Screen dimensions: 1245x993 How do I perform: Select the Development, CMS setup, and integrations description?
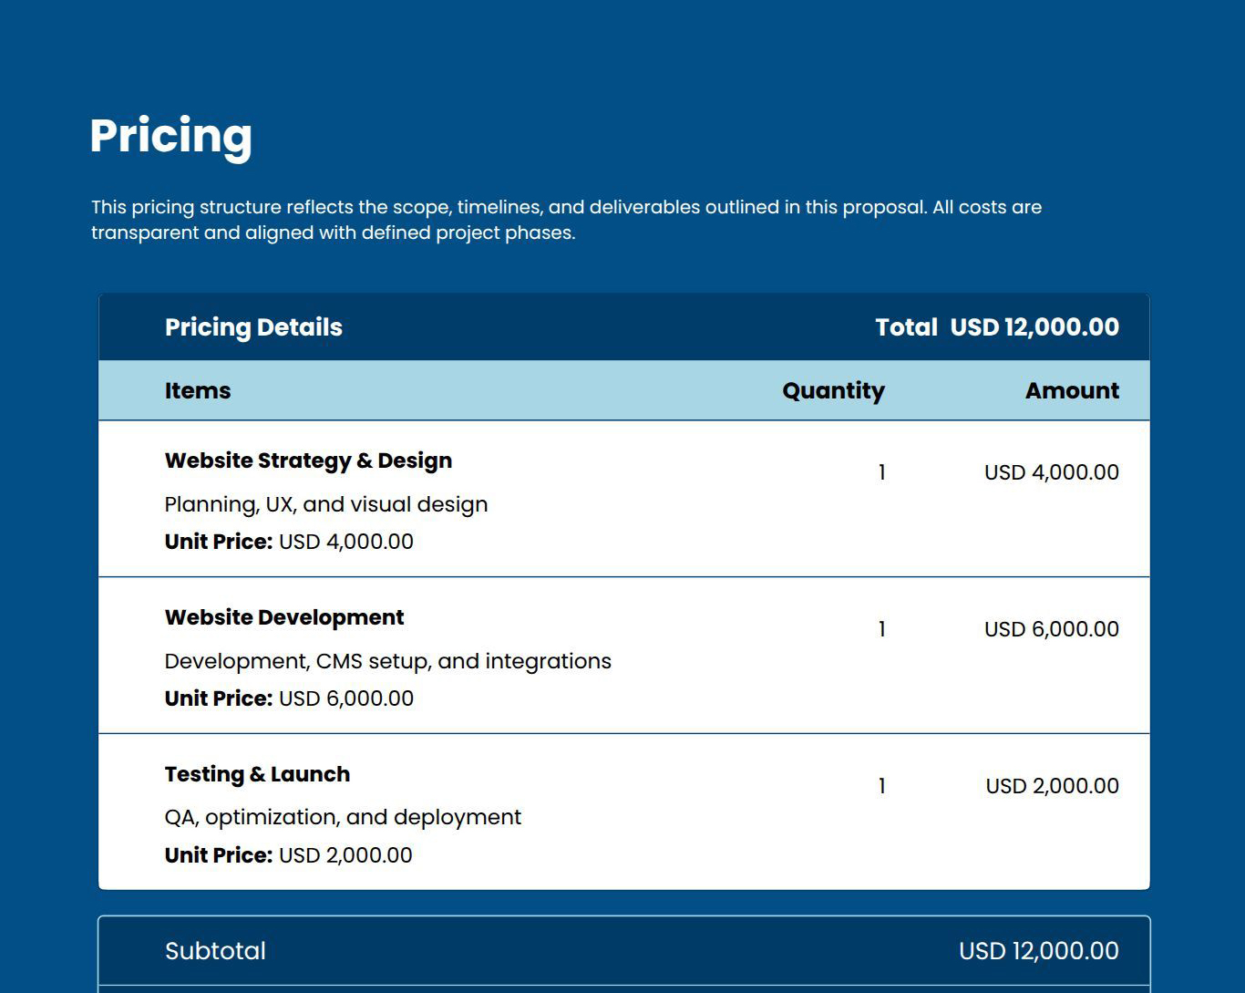tap(386, 661)
